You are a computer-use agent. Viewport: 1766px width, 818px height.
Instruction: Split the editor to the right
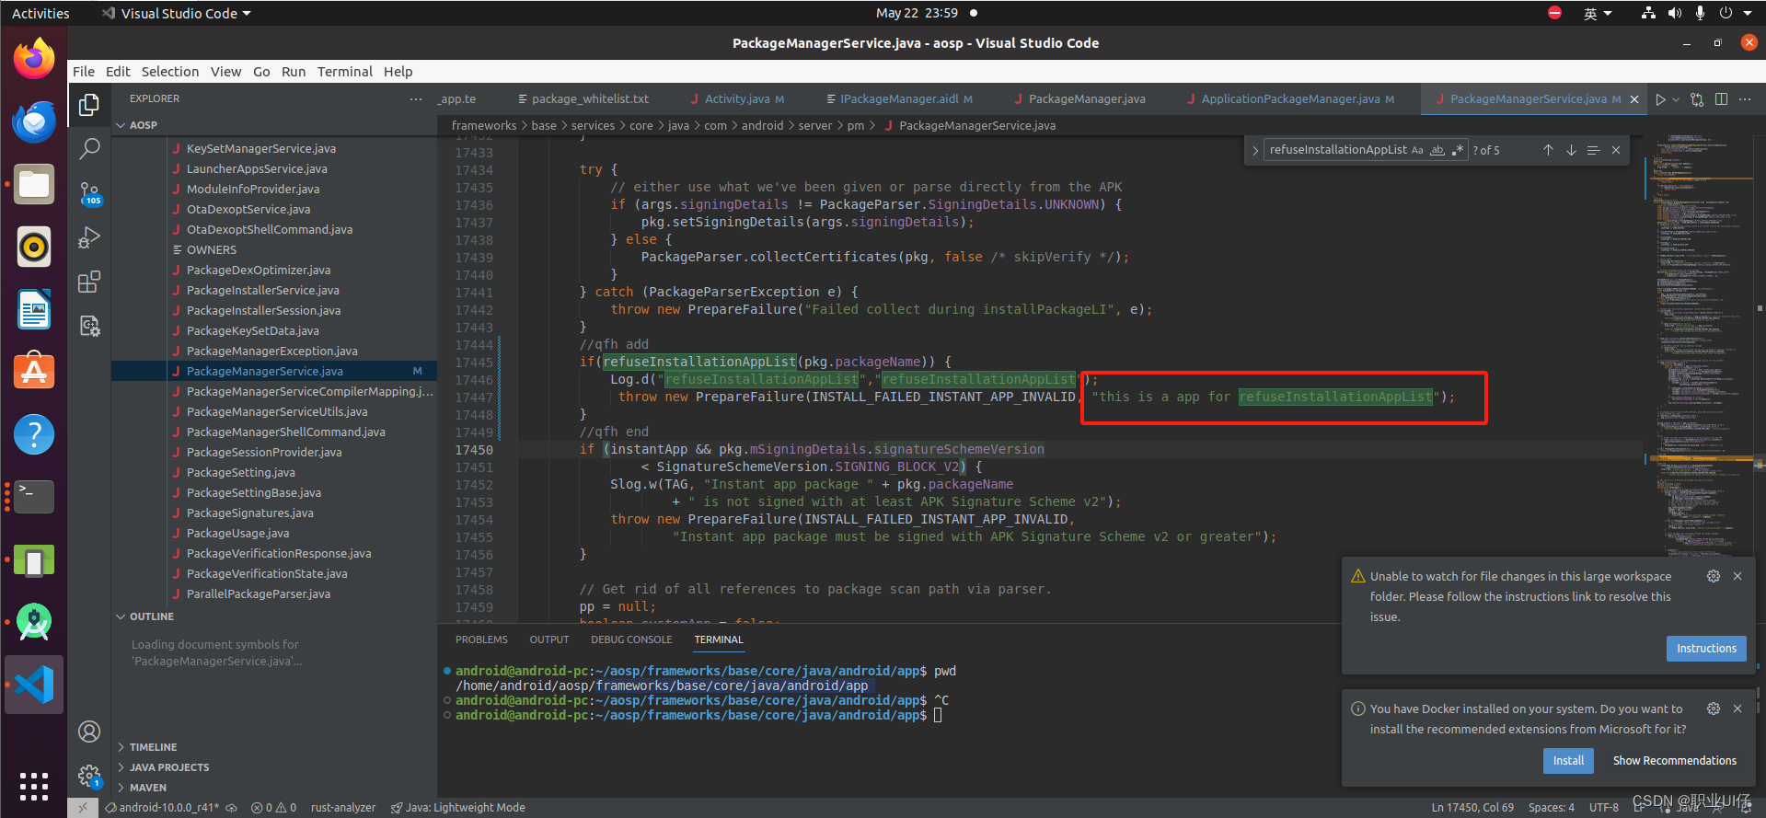[x=1721, y=99]
